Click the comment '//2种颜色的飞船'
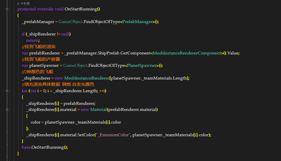281x161 pixels. (x=37, y=72)
